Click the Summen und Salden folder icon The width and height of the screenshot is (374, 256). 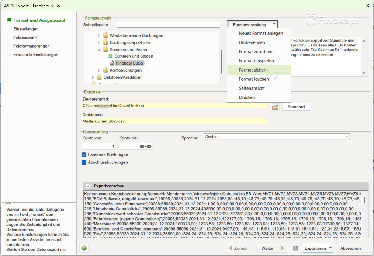click(105, 49)
